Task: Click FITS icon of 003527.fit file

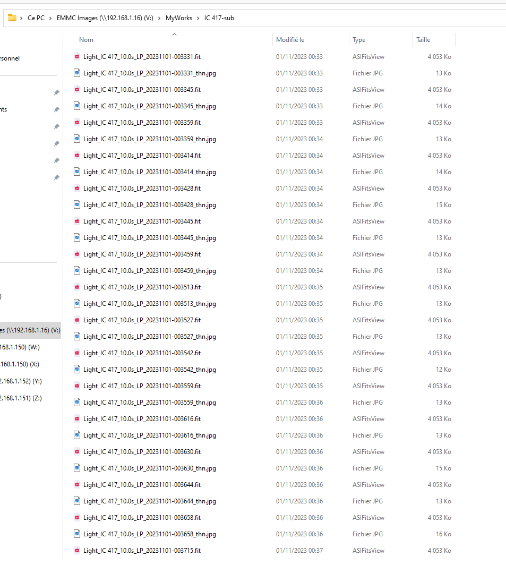Action: 77,320
